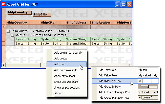Sort by ShipCountry column header

23,23
